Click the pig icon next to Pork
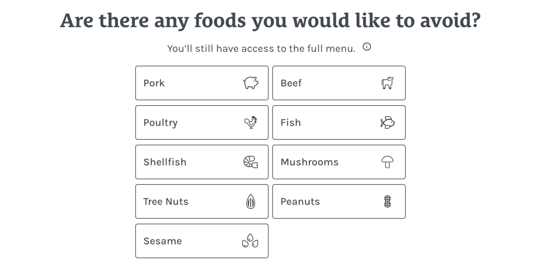The width and height of the screenshot is (536, 269). (250, 83)
